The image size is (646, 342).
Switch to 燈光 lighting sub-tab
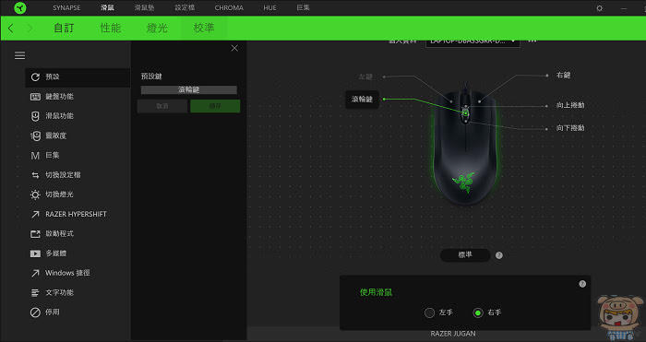[157, 28]
